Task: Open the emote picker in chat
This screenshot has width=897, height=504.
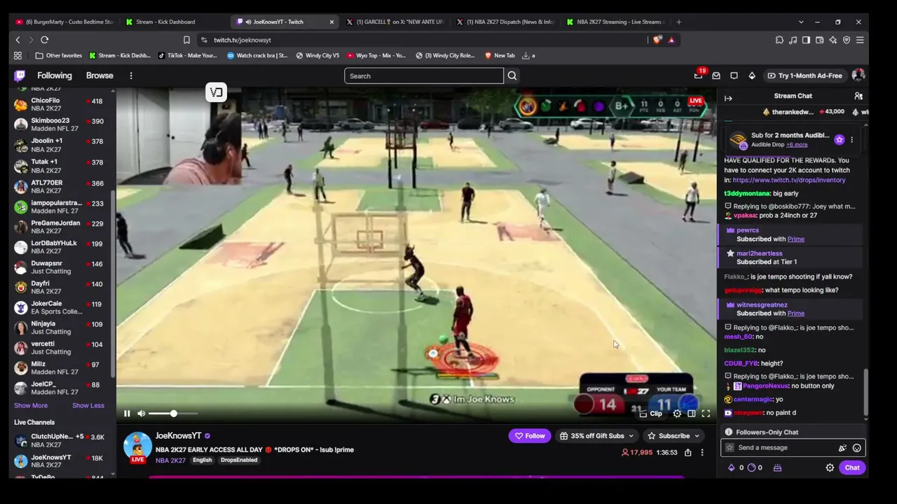Action: pyautogui.click(x=856, y=448)
